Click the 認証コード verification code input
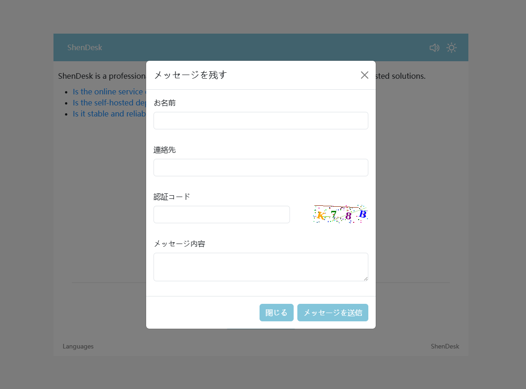The height and width of the screenshot is (389, 526). click(x=221, y=215)
